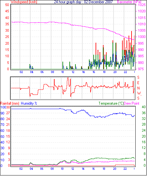This screenshot has width=147, height=178.
Task: Click the 1000 hPa barometer tick label
Action: (x=142, y=37)
